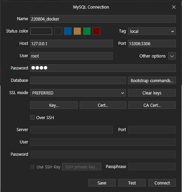This screenshot has width=182, height=192.
Task: Click the User field containing root
Action: [71, 56]
